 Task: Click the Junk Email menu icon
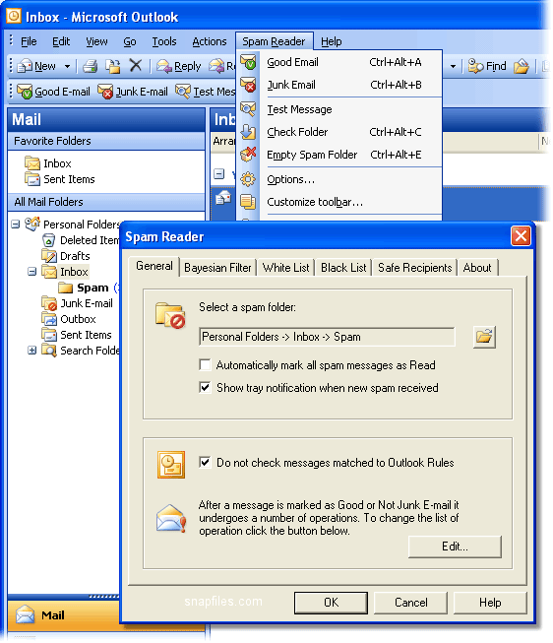point(248,85)
